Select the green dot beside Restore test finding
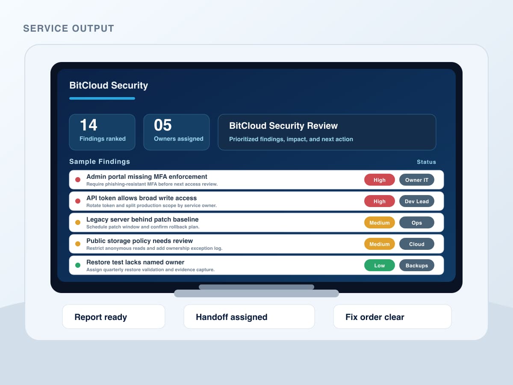The image size is (513, 385). (77, 265)
